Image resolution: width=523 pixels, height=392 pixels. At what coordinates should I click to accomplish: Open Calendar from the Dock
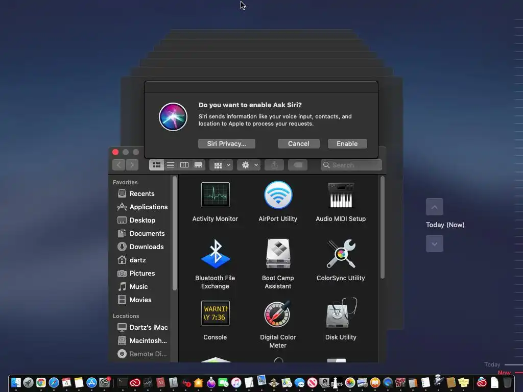click(66, 382)
